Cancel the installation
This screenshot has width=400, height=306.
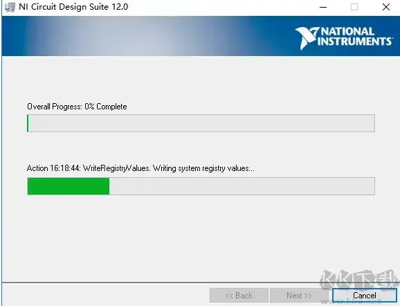pos(364,296)
